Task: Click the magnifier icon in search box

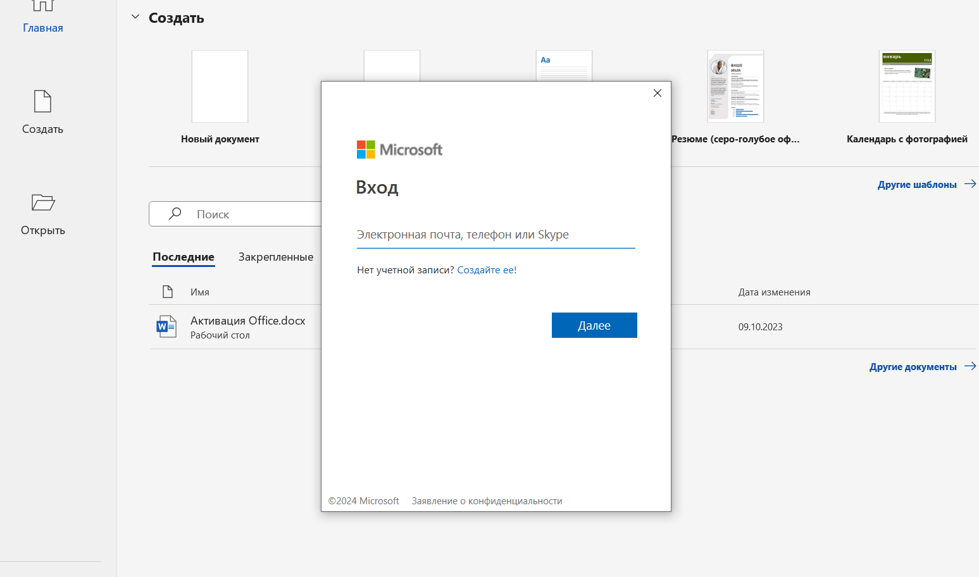Action: pyautogui.click(x=175, y=214)
